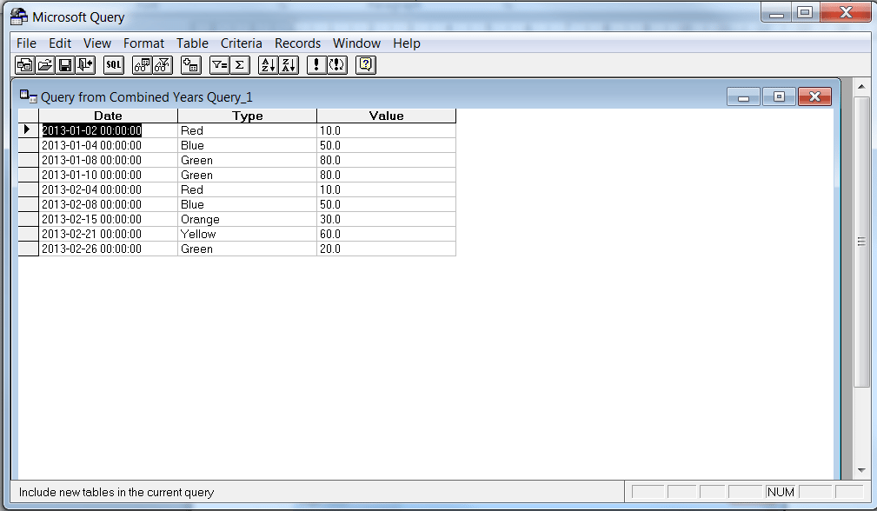The width and height of the screenshot is (877, 511).
Task: Open the Edit menu
Action: click(x=60, y=43)
